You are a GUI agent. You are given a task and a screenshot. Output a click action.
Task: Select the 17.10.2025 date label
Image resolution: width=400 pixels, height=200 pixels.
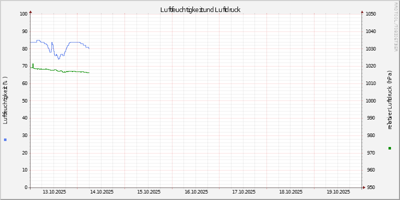click(243, 192)
